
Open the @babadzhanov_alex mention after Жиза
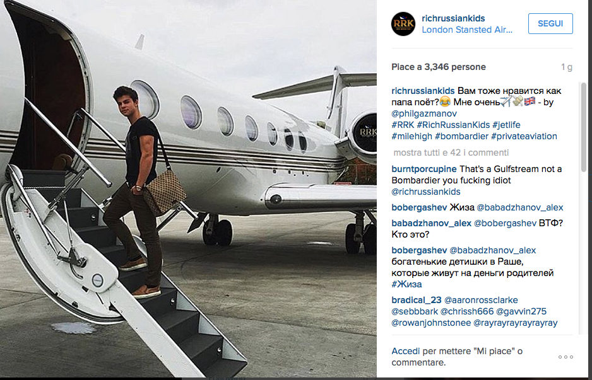tap(519, 207)
